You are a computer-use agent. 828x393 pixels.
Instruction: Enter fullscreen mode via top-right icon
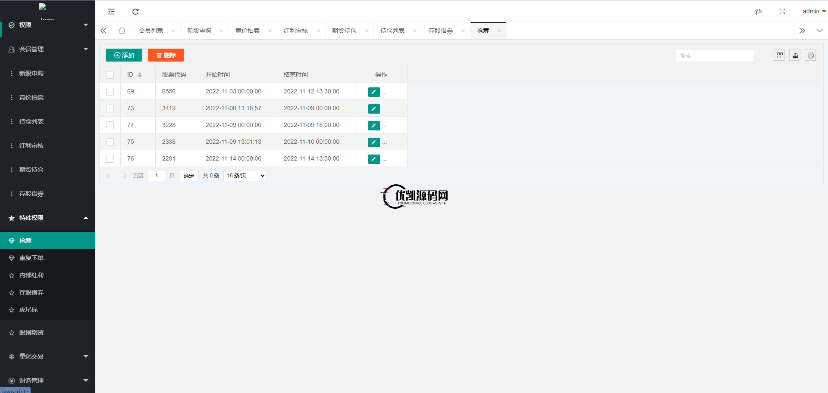782,12
